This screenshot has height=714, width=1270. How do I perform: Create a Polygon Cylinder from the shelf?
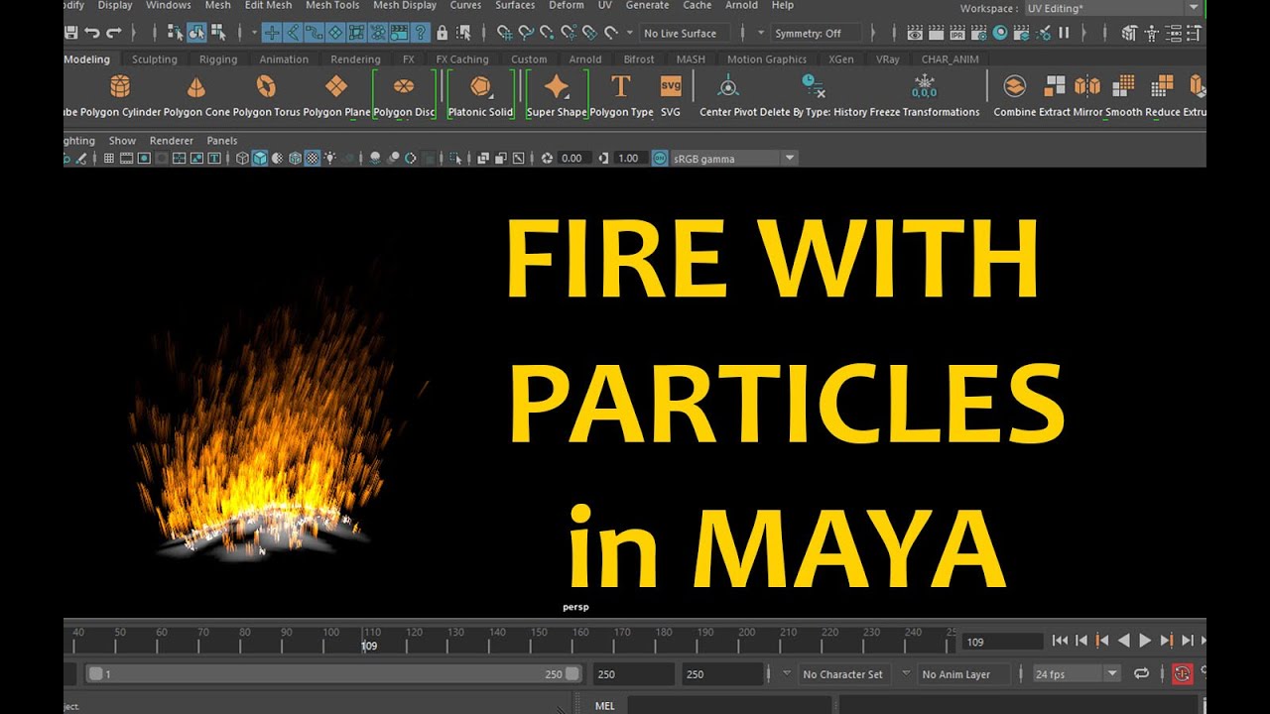click(120, 86)
